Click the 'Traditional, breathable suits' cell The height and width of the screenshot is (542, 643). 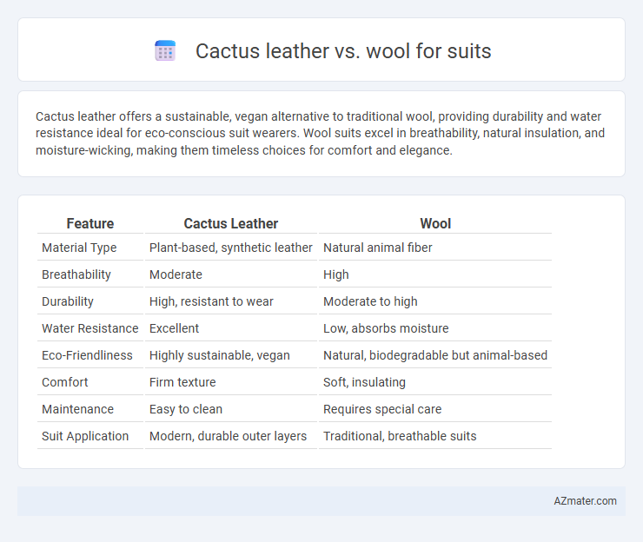tap(400, 436)
